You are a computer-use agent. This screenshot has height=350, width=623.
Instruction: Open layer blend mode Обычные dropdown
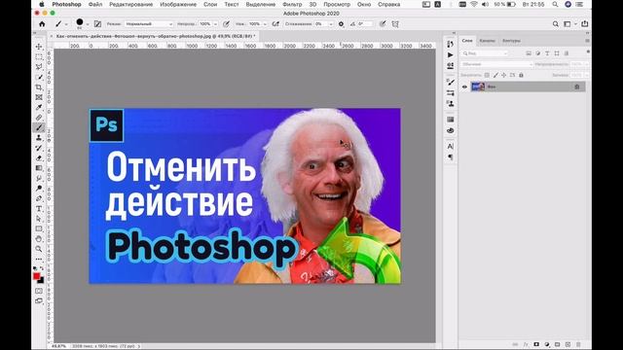click(496, 64)
